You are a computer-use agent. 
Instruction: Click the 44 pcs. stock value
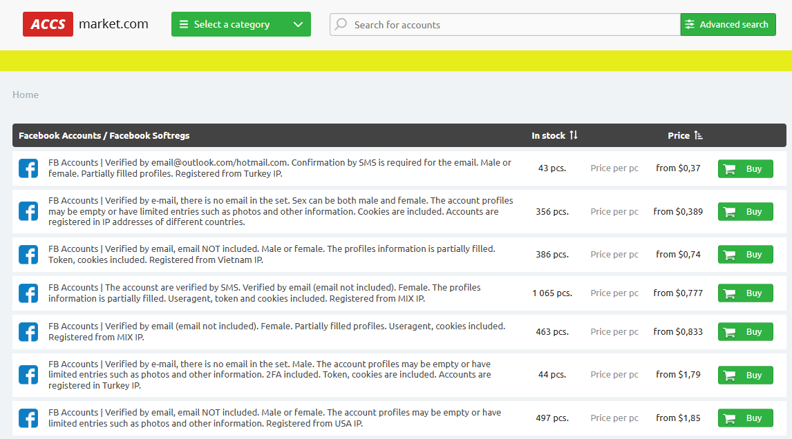pos(552,375)
